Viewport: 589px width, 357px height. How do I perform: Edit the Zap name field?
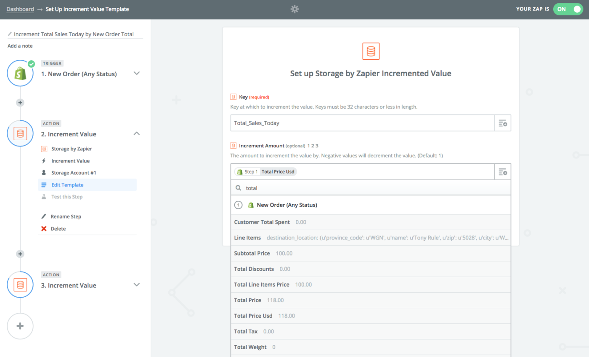(75, 34)
